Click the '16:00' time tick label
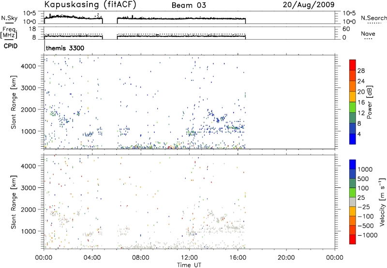 point(238,258)
